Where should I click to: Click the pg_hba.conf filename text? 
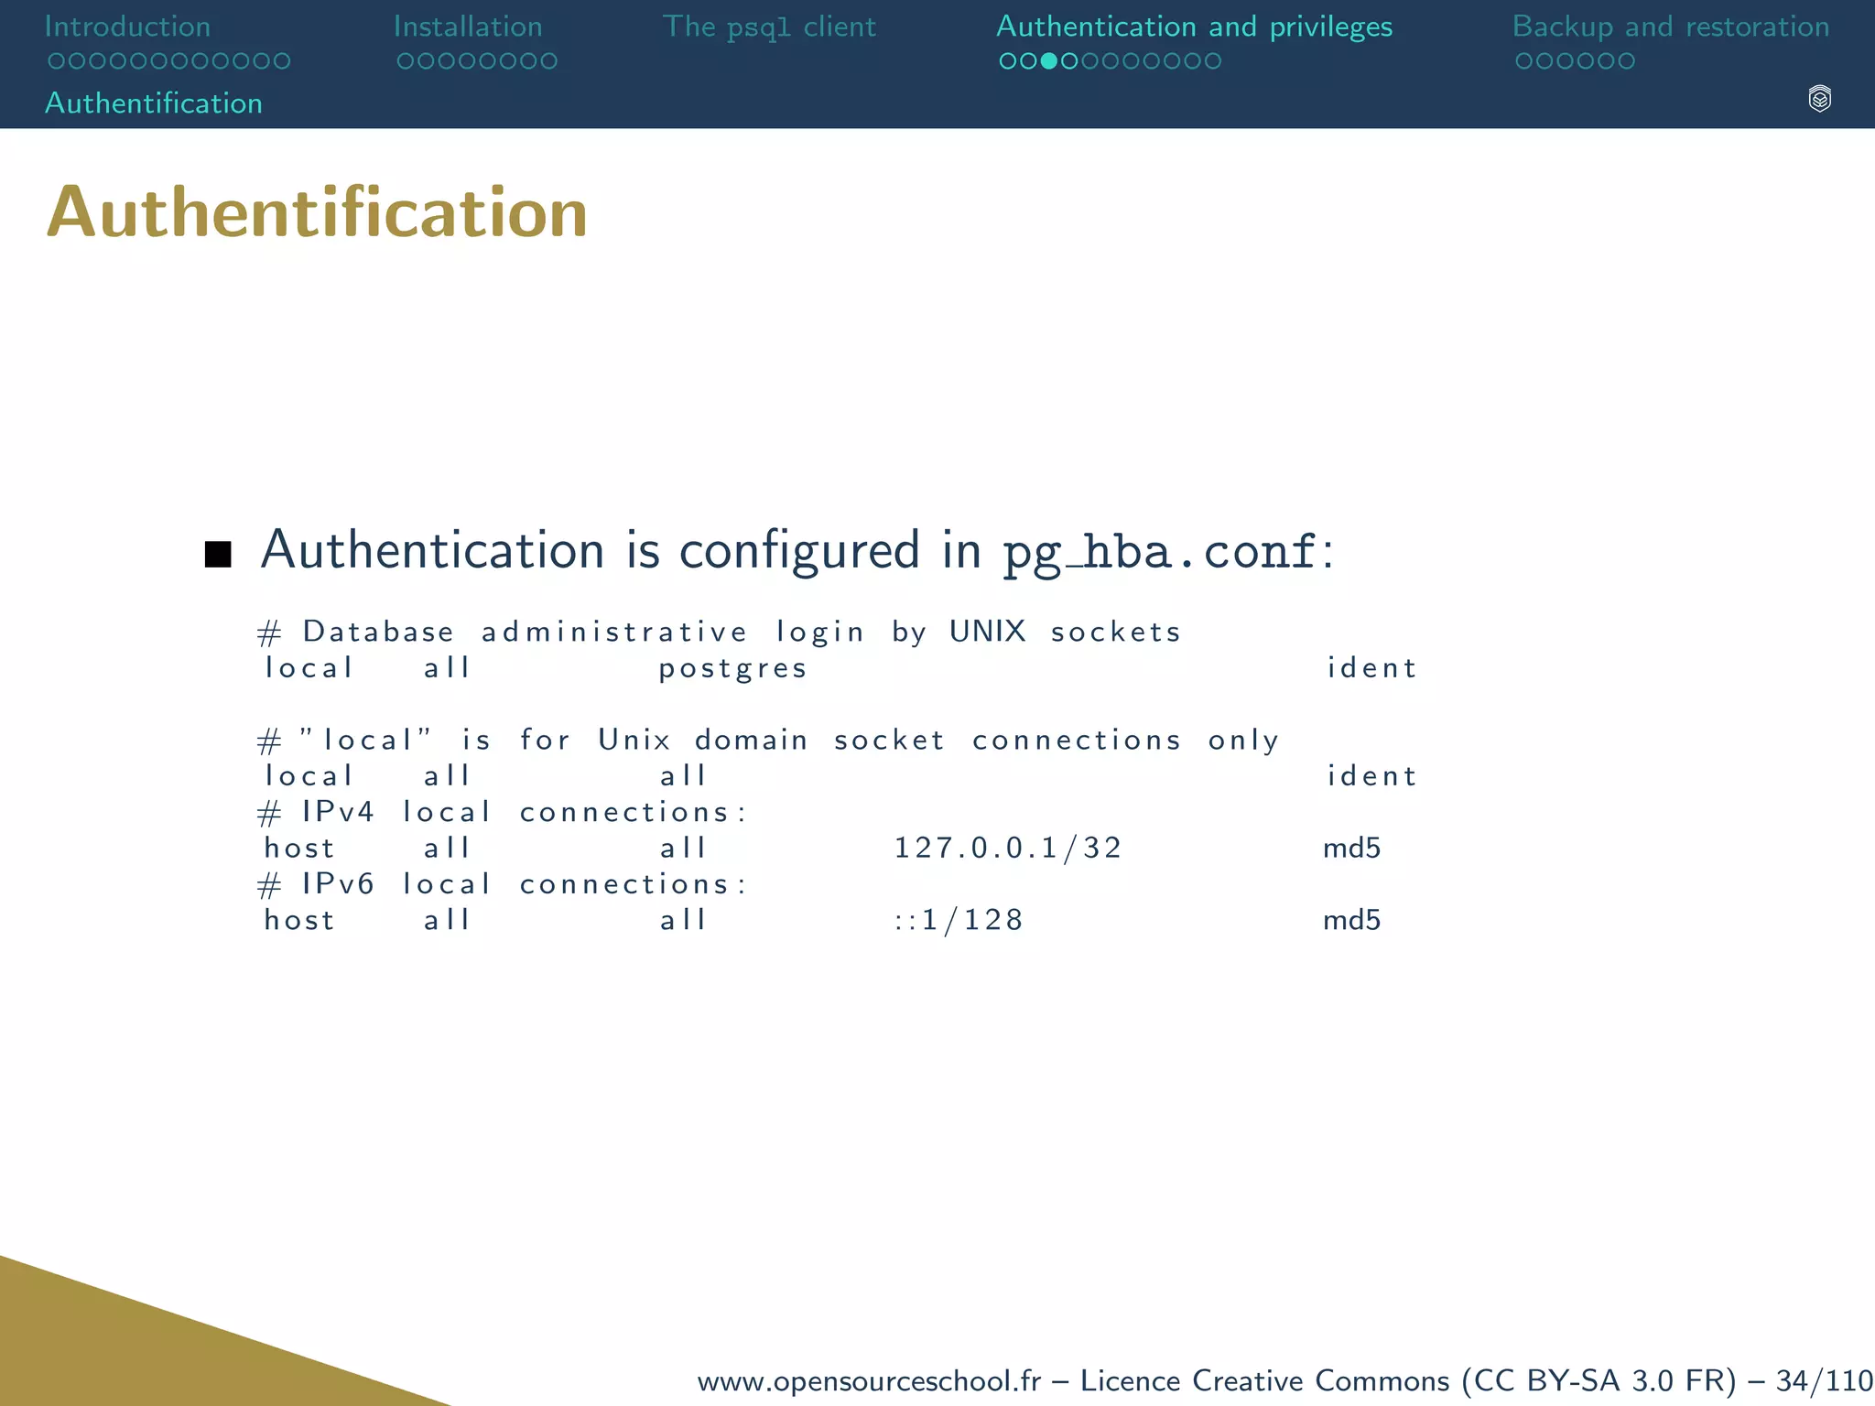tap(1160, 553)
